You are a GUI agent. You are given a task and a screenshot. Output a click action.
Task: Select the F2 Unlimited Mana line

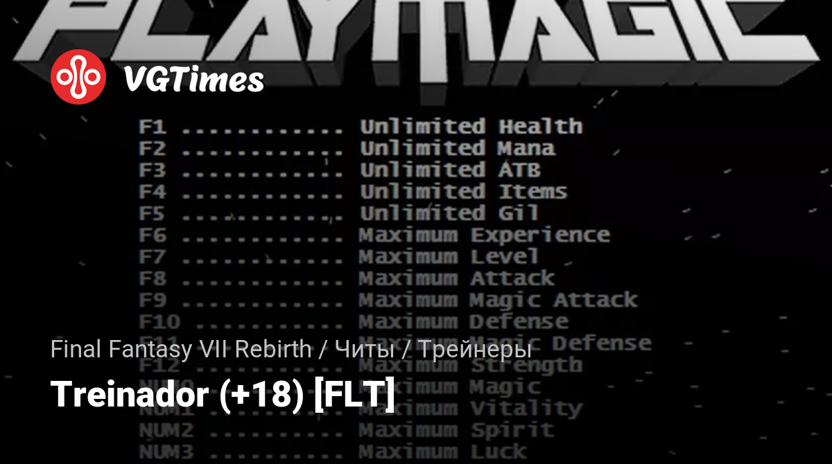click(347, 148)
